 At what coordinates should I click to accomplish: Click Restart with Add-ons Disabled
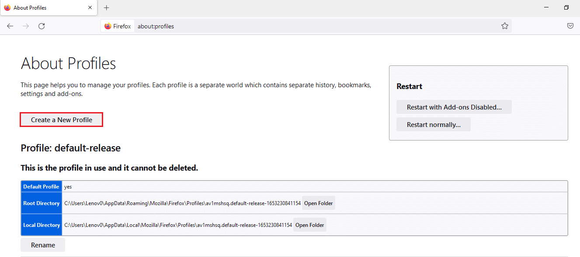pyautogui.click(x=454, y=107)
